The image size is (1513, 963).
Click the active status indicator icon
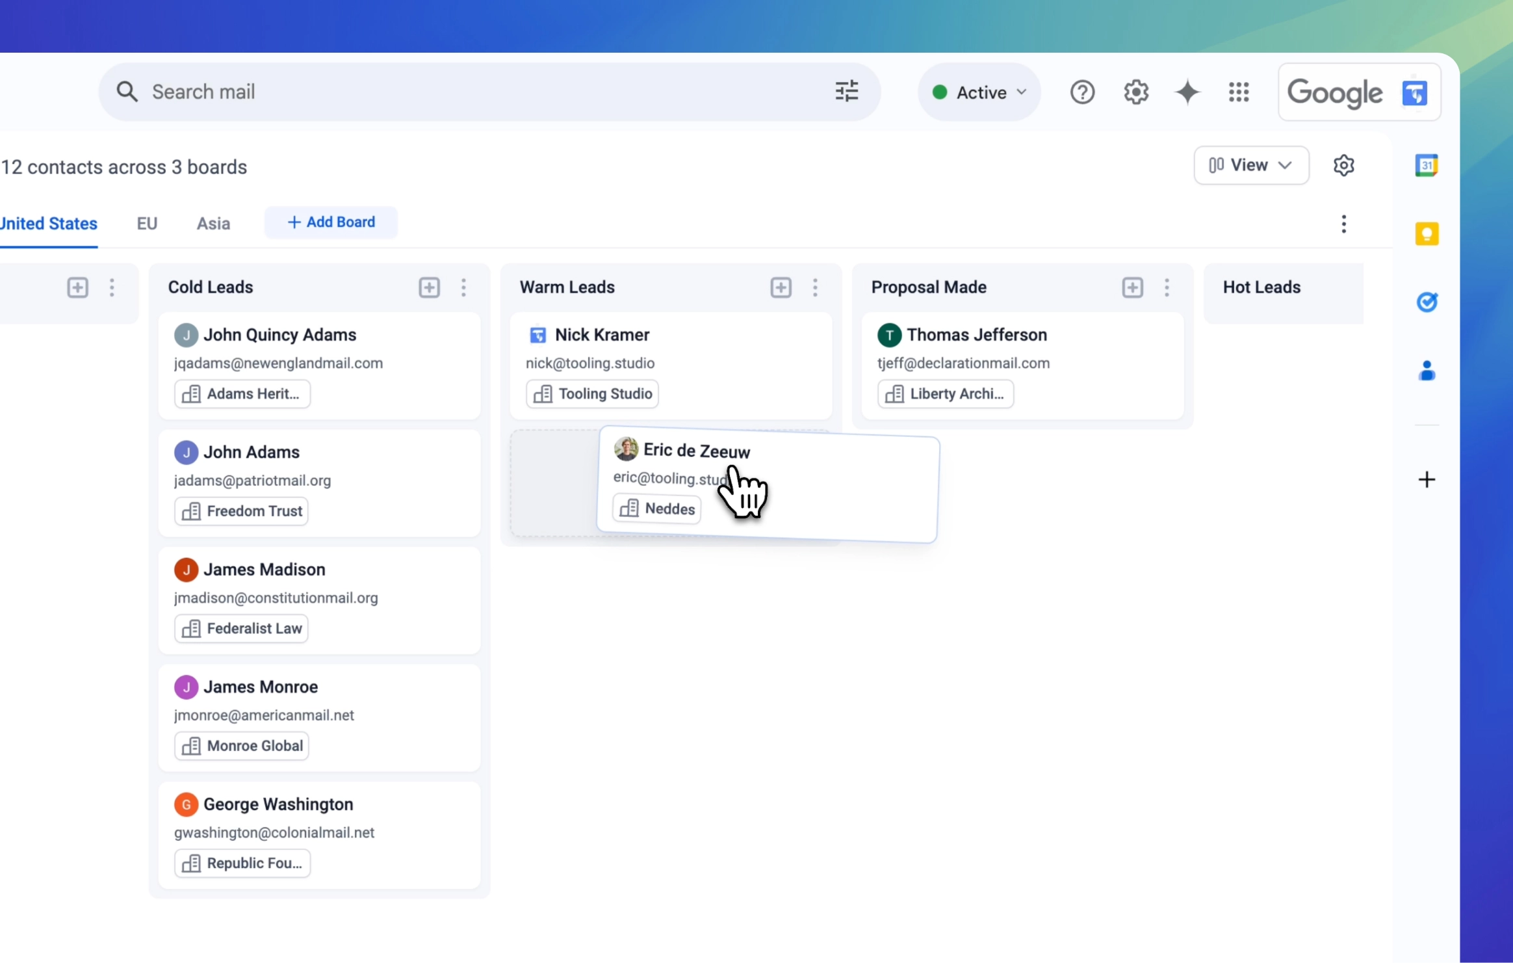coord(940,92)
